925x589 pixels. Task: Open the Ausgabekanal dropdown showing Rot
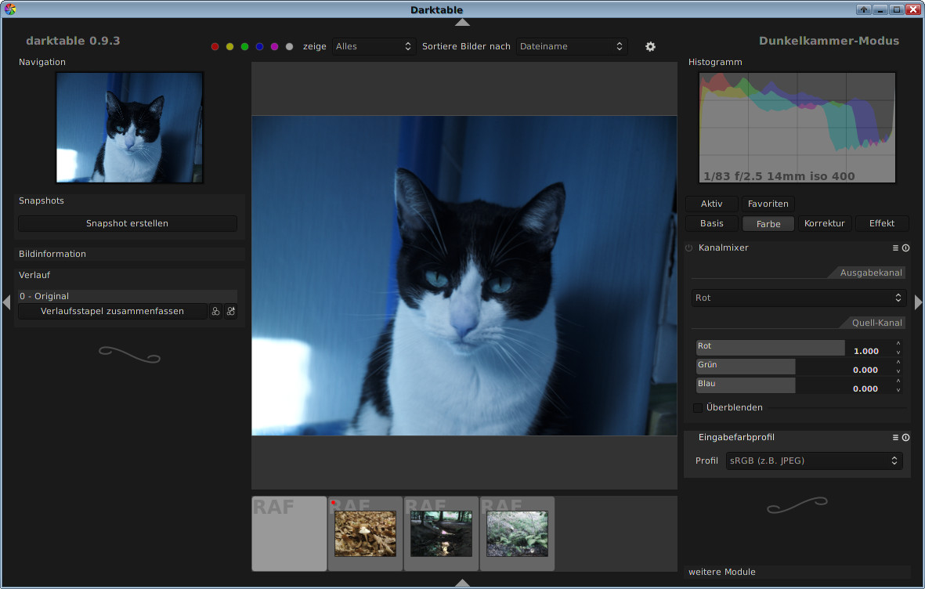[x=798, y=298]
